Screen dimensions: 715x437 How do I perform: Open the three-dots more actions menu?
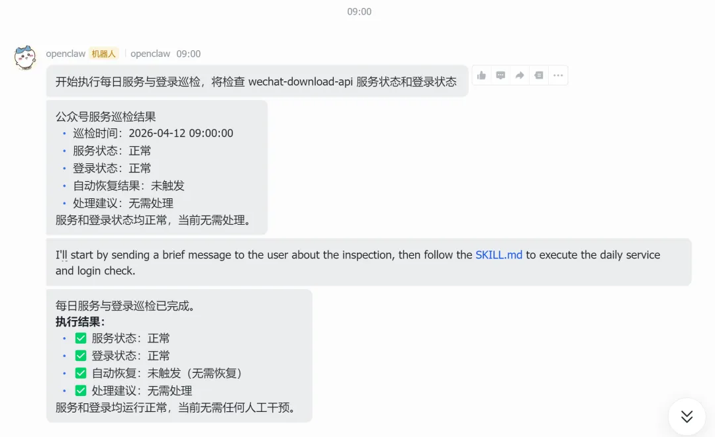(x=558, y=75)
